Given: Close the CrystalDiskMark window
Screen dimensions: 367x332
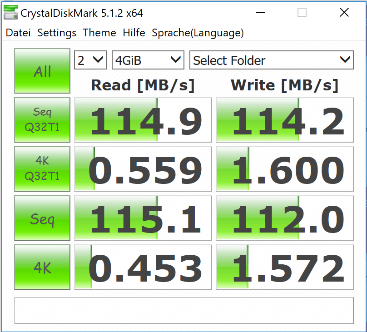Looking at the screenshot, I should click(344, 12).
